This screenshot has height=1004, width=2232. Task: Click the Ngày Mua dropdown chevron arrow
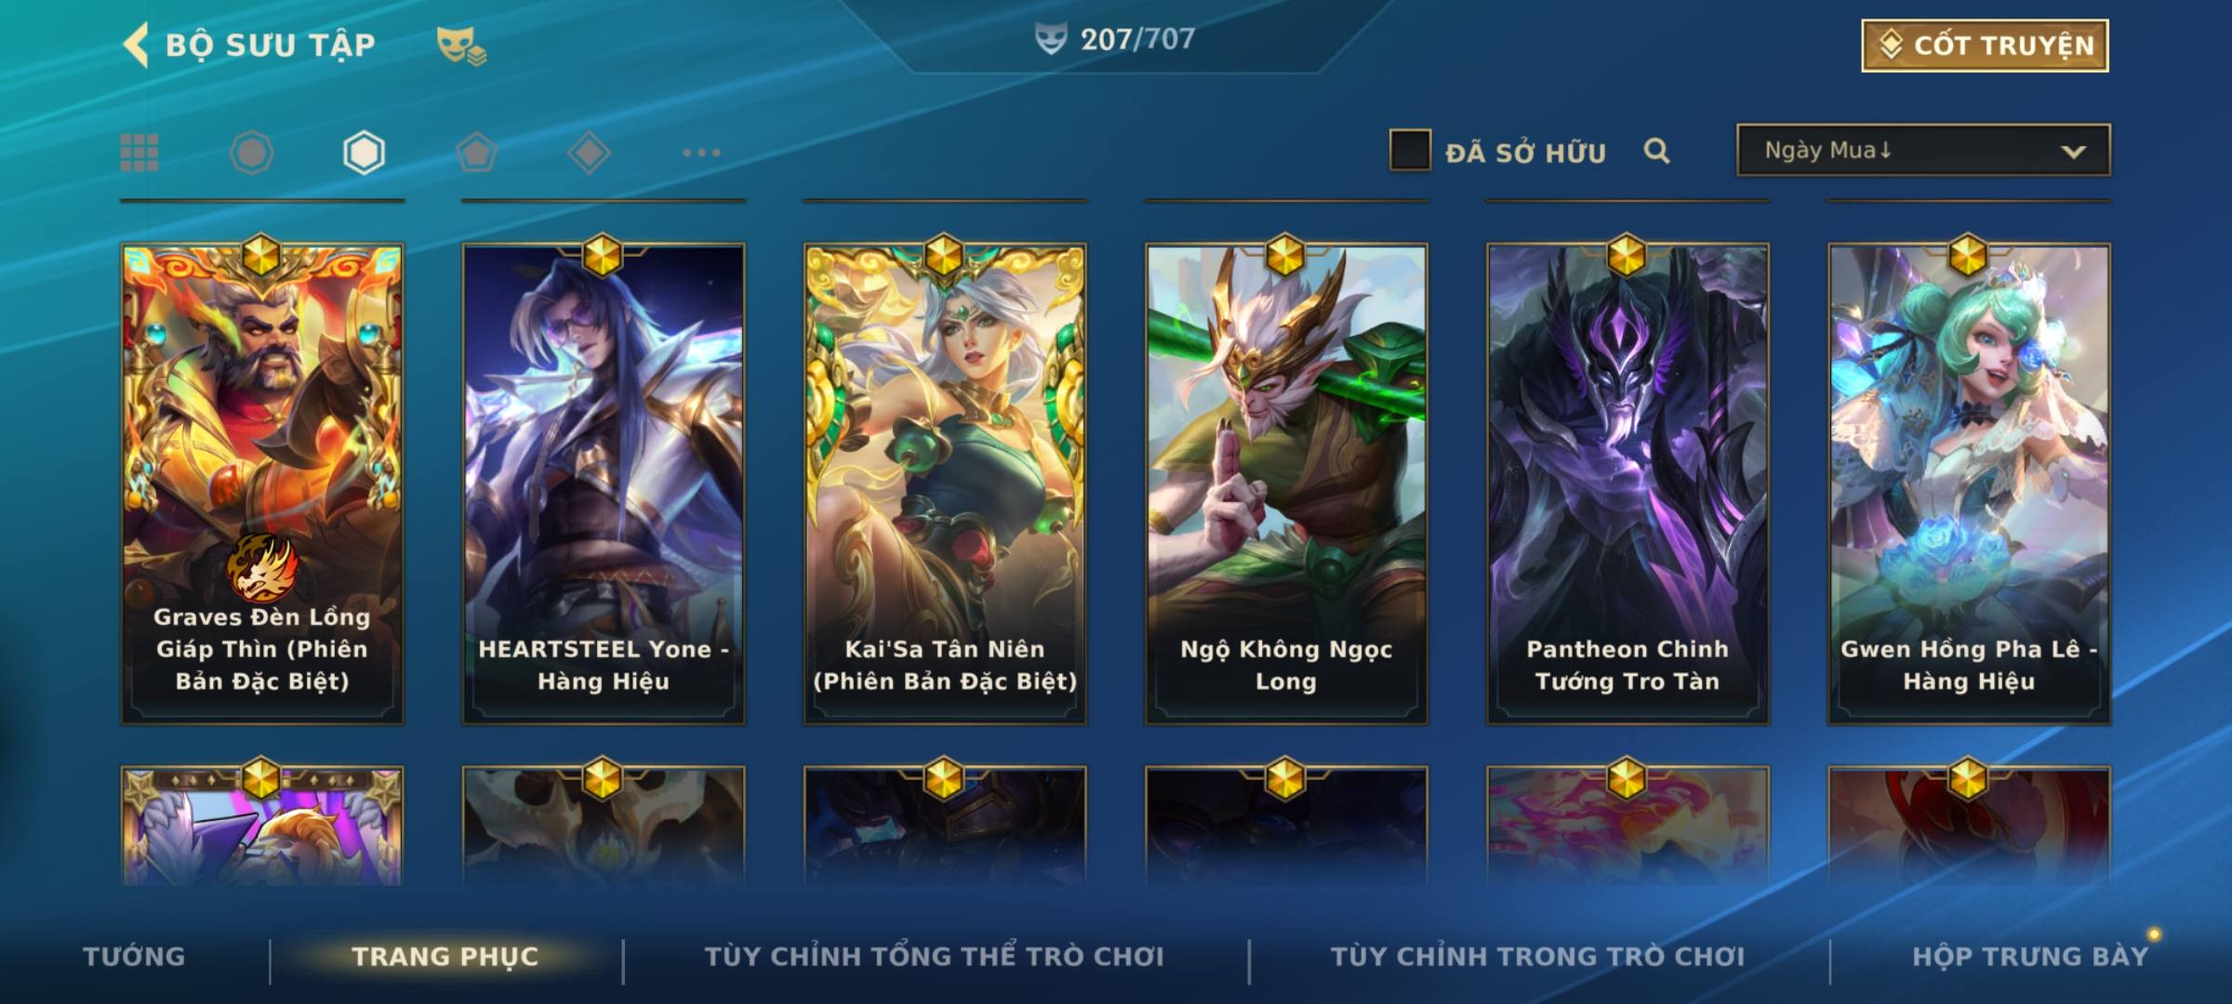[x=2073, y=152]
